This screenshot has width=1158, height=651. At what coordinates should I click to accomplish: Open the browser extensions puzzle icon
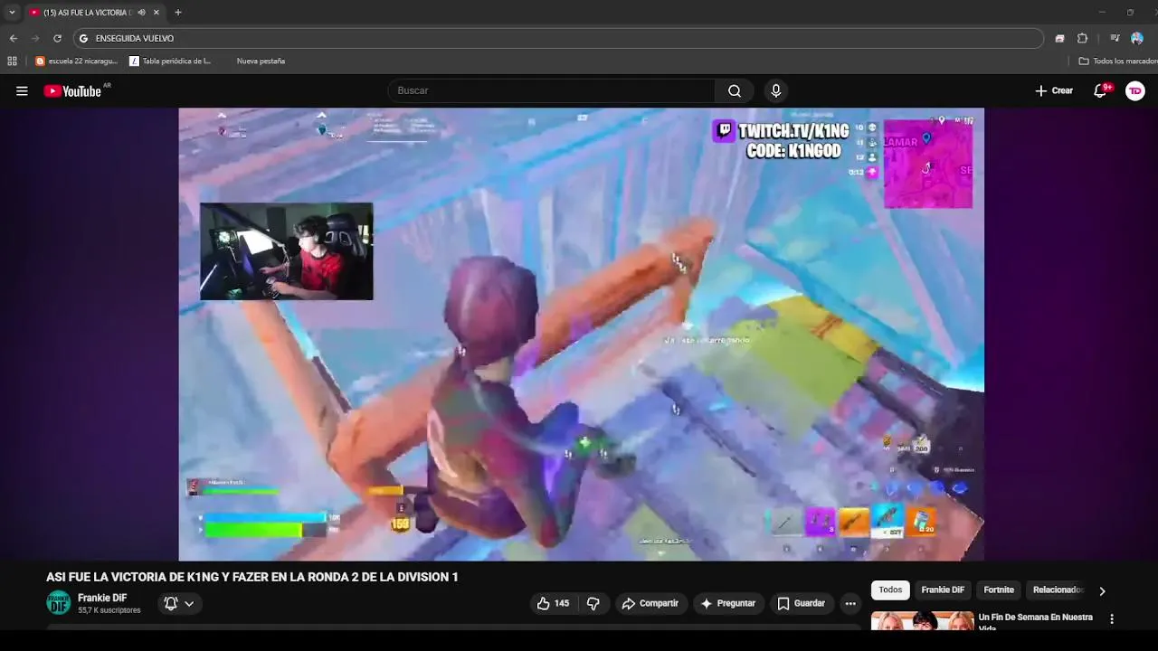(1082, 38)
